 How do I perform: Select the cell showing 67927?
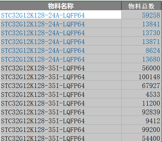[141, 85]
